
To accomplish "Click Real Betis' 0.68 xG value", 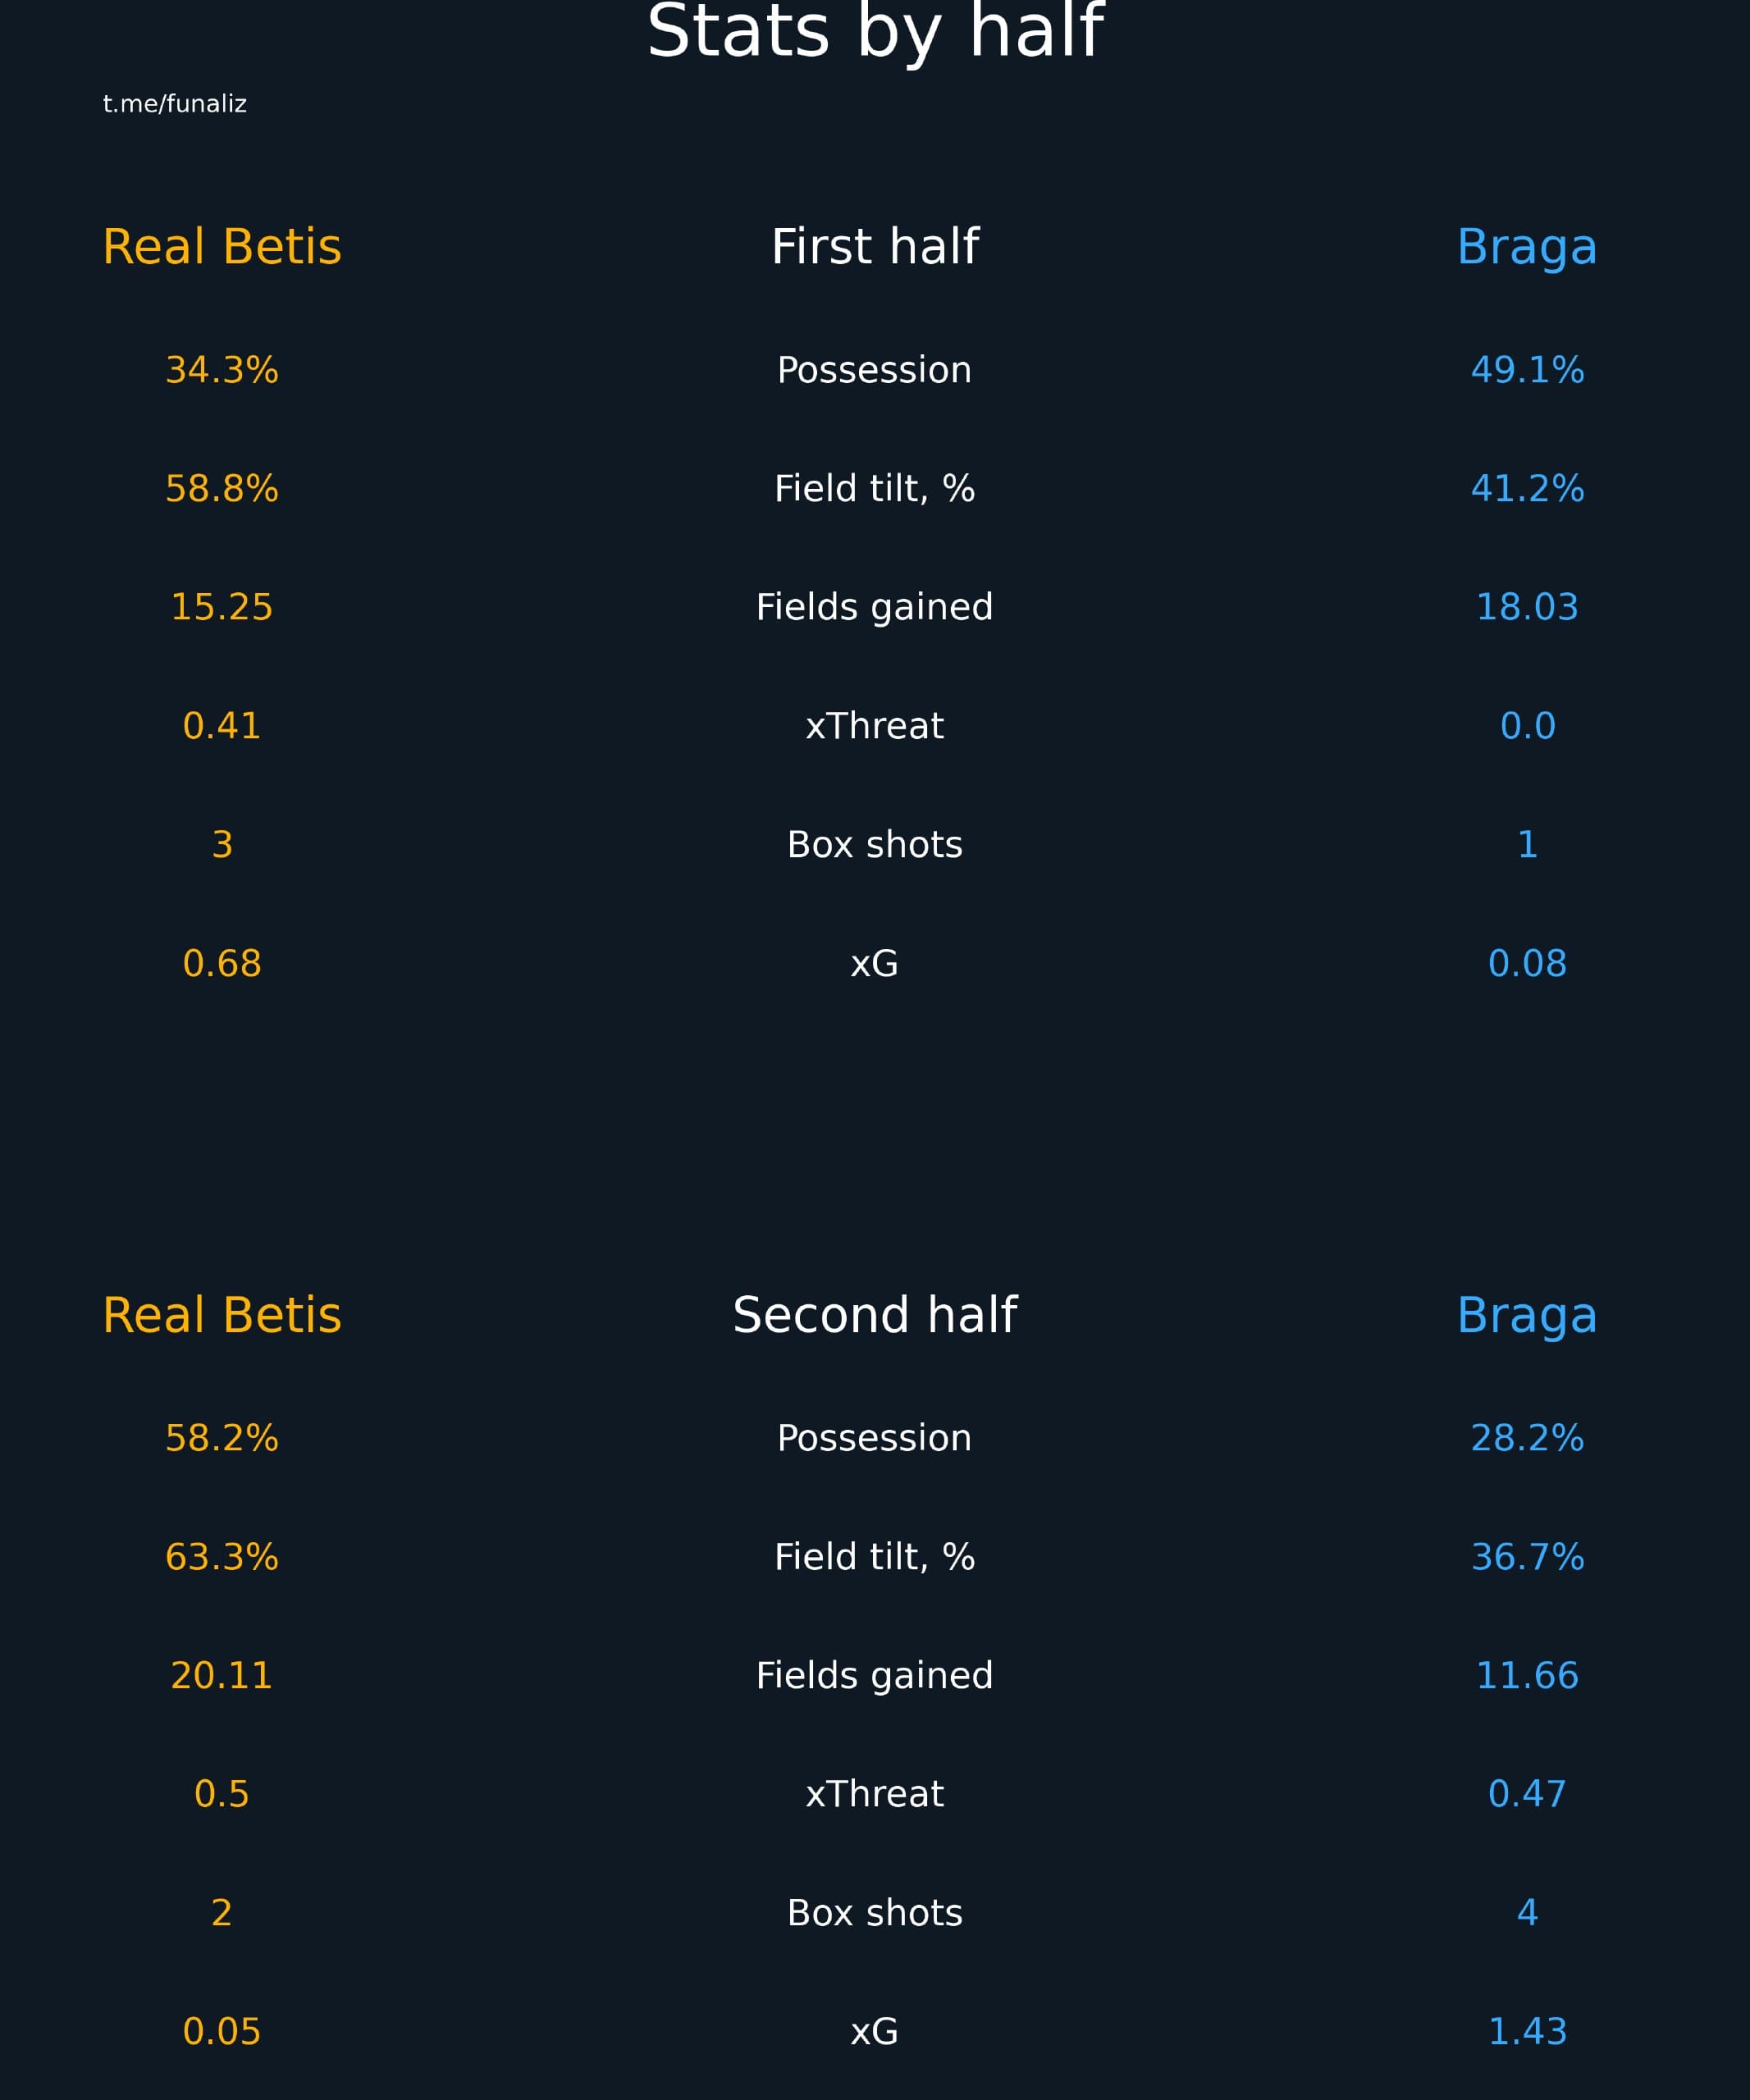I will tap(222, 964).
